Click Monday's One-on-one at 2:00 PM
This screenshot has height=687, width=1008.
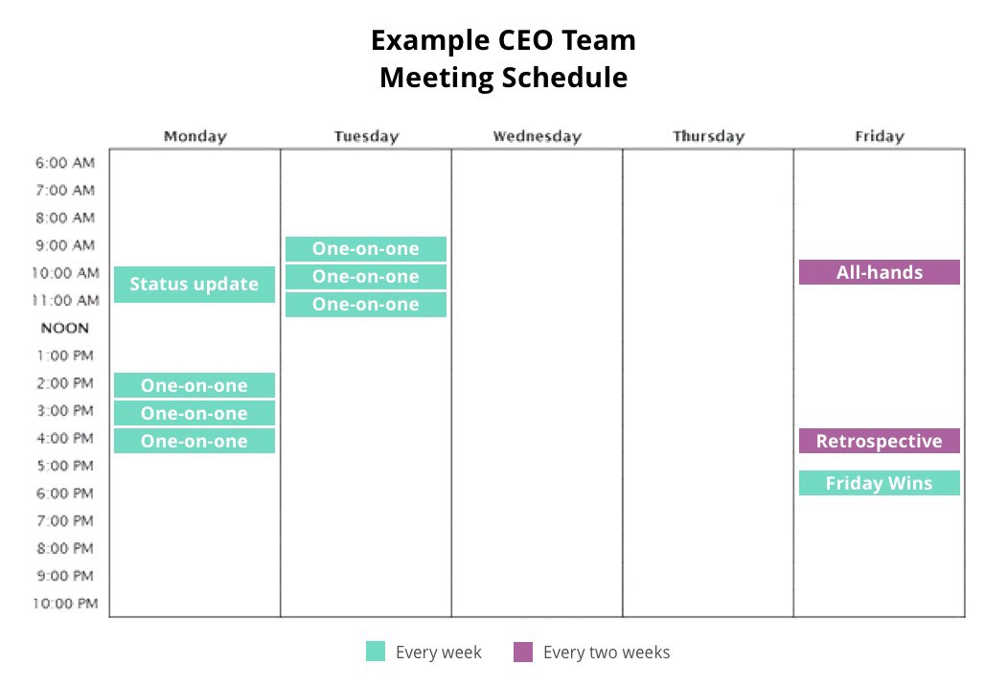coord(195,385)
